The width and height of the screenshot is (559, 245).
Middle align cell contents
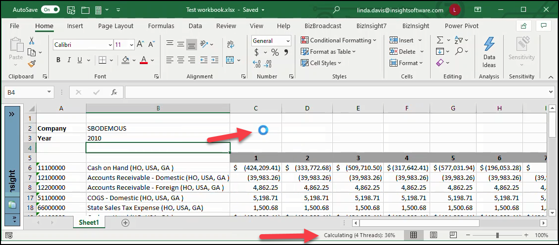tap(181, 44)
